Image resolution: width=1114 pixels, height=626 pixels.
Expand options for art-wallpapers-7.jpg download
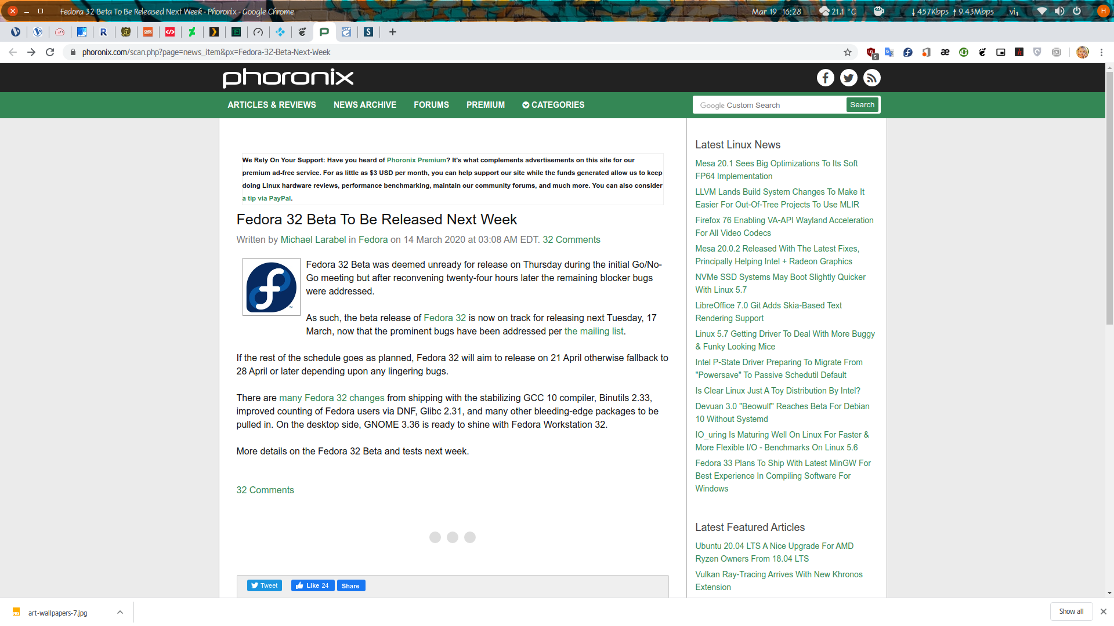(120, 612)
